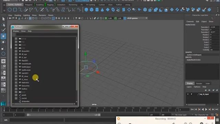Expand the EyeLashes node in Outliner
The width and height of the screenshot is (220, 124).
(x=16, y=86)
